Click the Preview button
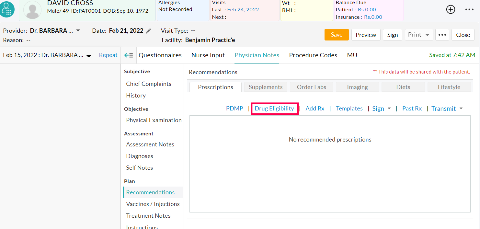 click(366, 35)
